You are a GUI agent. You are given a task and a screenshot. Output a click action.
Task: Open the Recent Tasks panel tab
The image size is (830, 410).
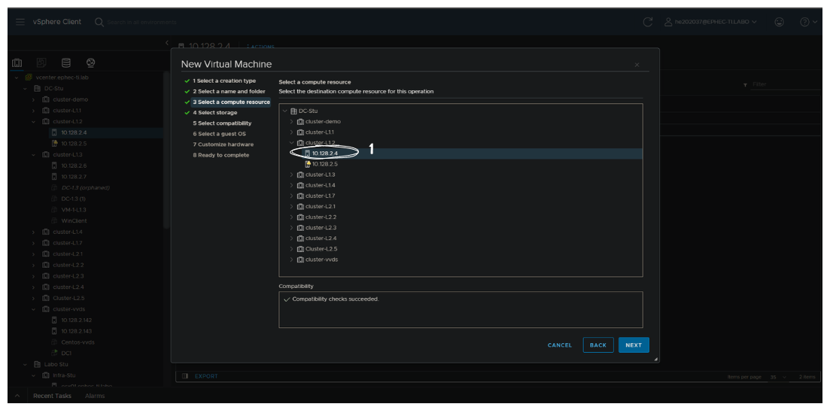[52, 396]
